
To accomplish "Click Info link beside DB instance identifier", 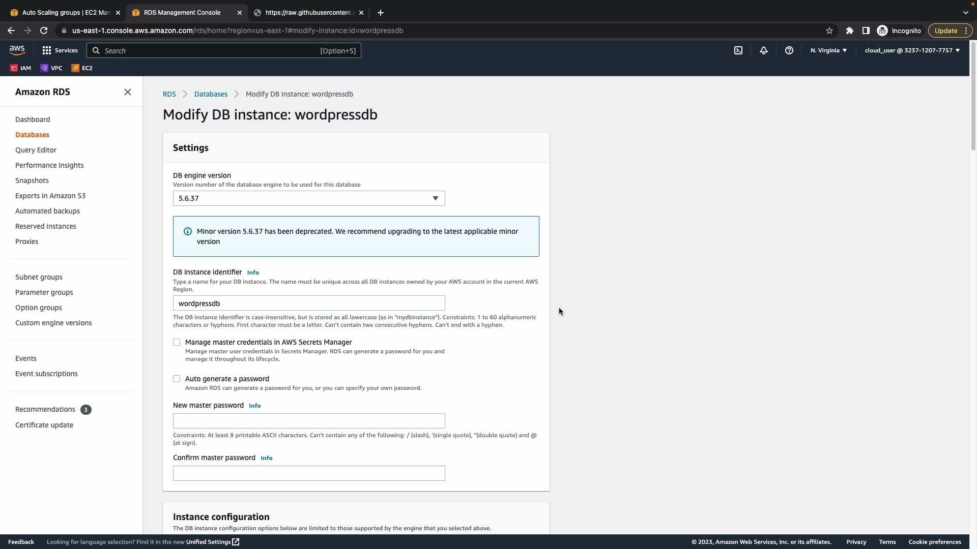I will point(253,272).
